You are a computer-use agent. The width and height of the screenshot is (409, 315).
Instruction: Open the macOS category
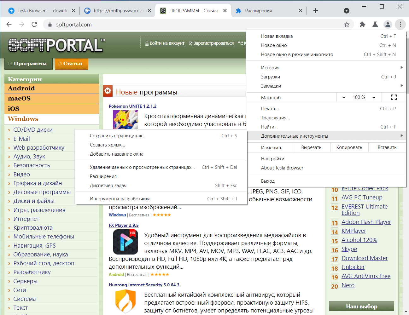tap(52, 98)
